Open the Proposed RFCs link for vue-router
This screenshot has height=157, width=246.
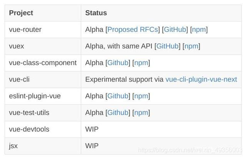tap(133, 30)
